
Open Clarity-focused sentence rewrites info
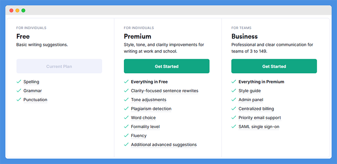[x=165, y=91]
